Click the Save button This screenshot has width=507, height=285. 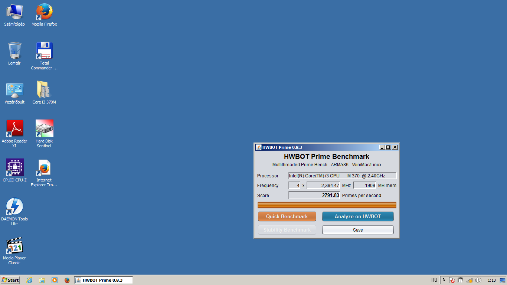tap(358, 230)
